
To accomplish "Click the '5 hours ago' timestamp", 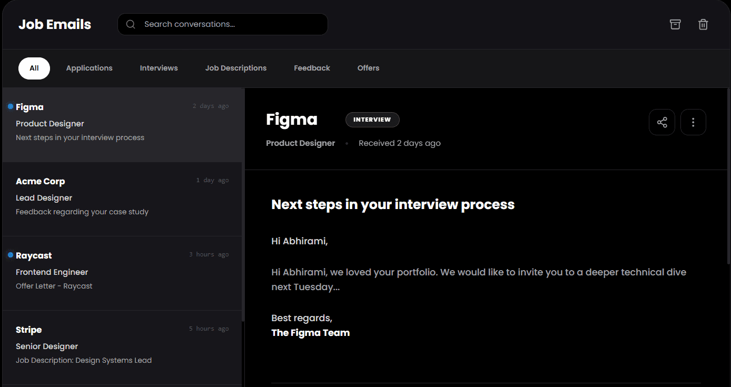I will point(209,329).
